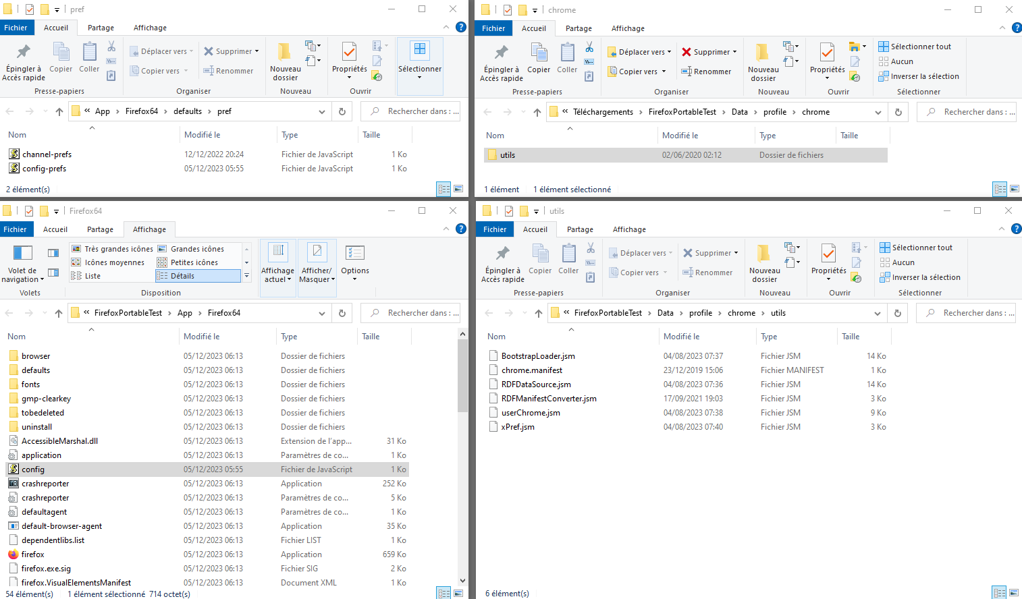1022x599 pixels.
Task: Select userChrome.jsm in the utils window
Action: (x=531, y=413)
